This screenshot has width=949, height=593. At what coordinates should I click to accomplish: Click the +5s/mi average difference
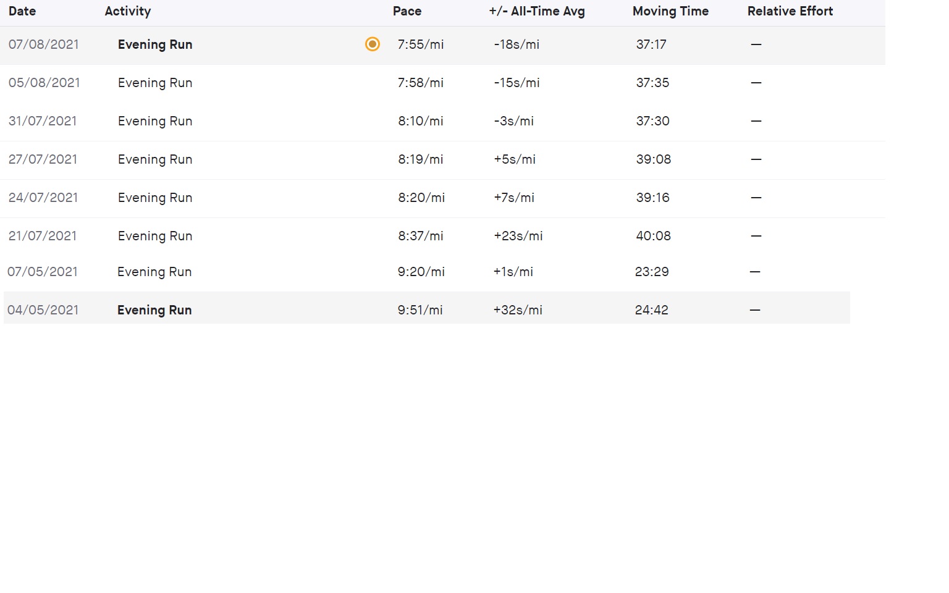(x=515, y=159)
